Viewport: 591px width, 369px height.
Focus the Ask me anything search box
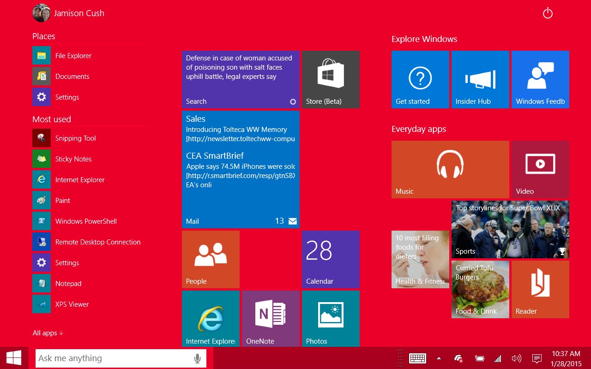[x=121, y=358]
